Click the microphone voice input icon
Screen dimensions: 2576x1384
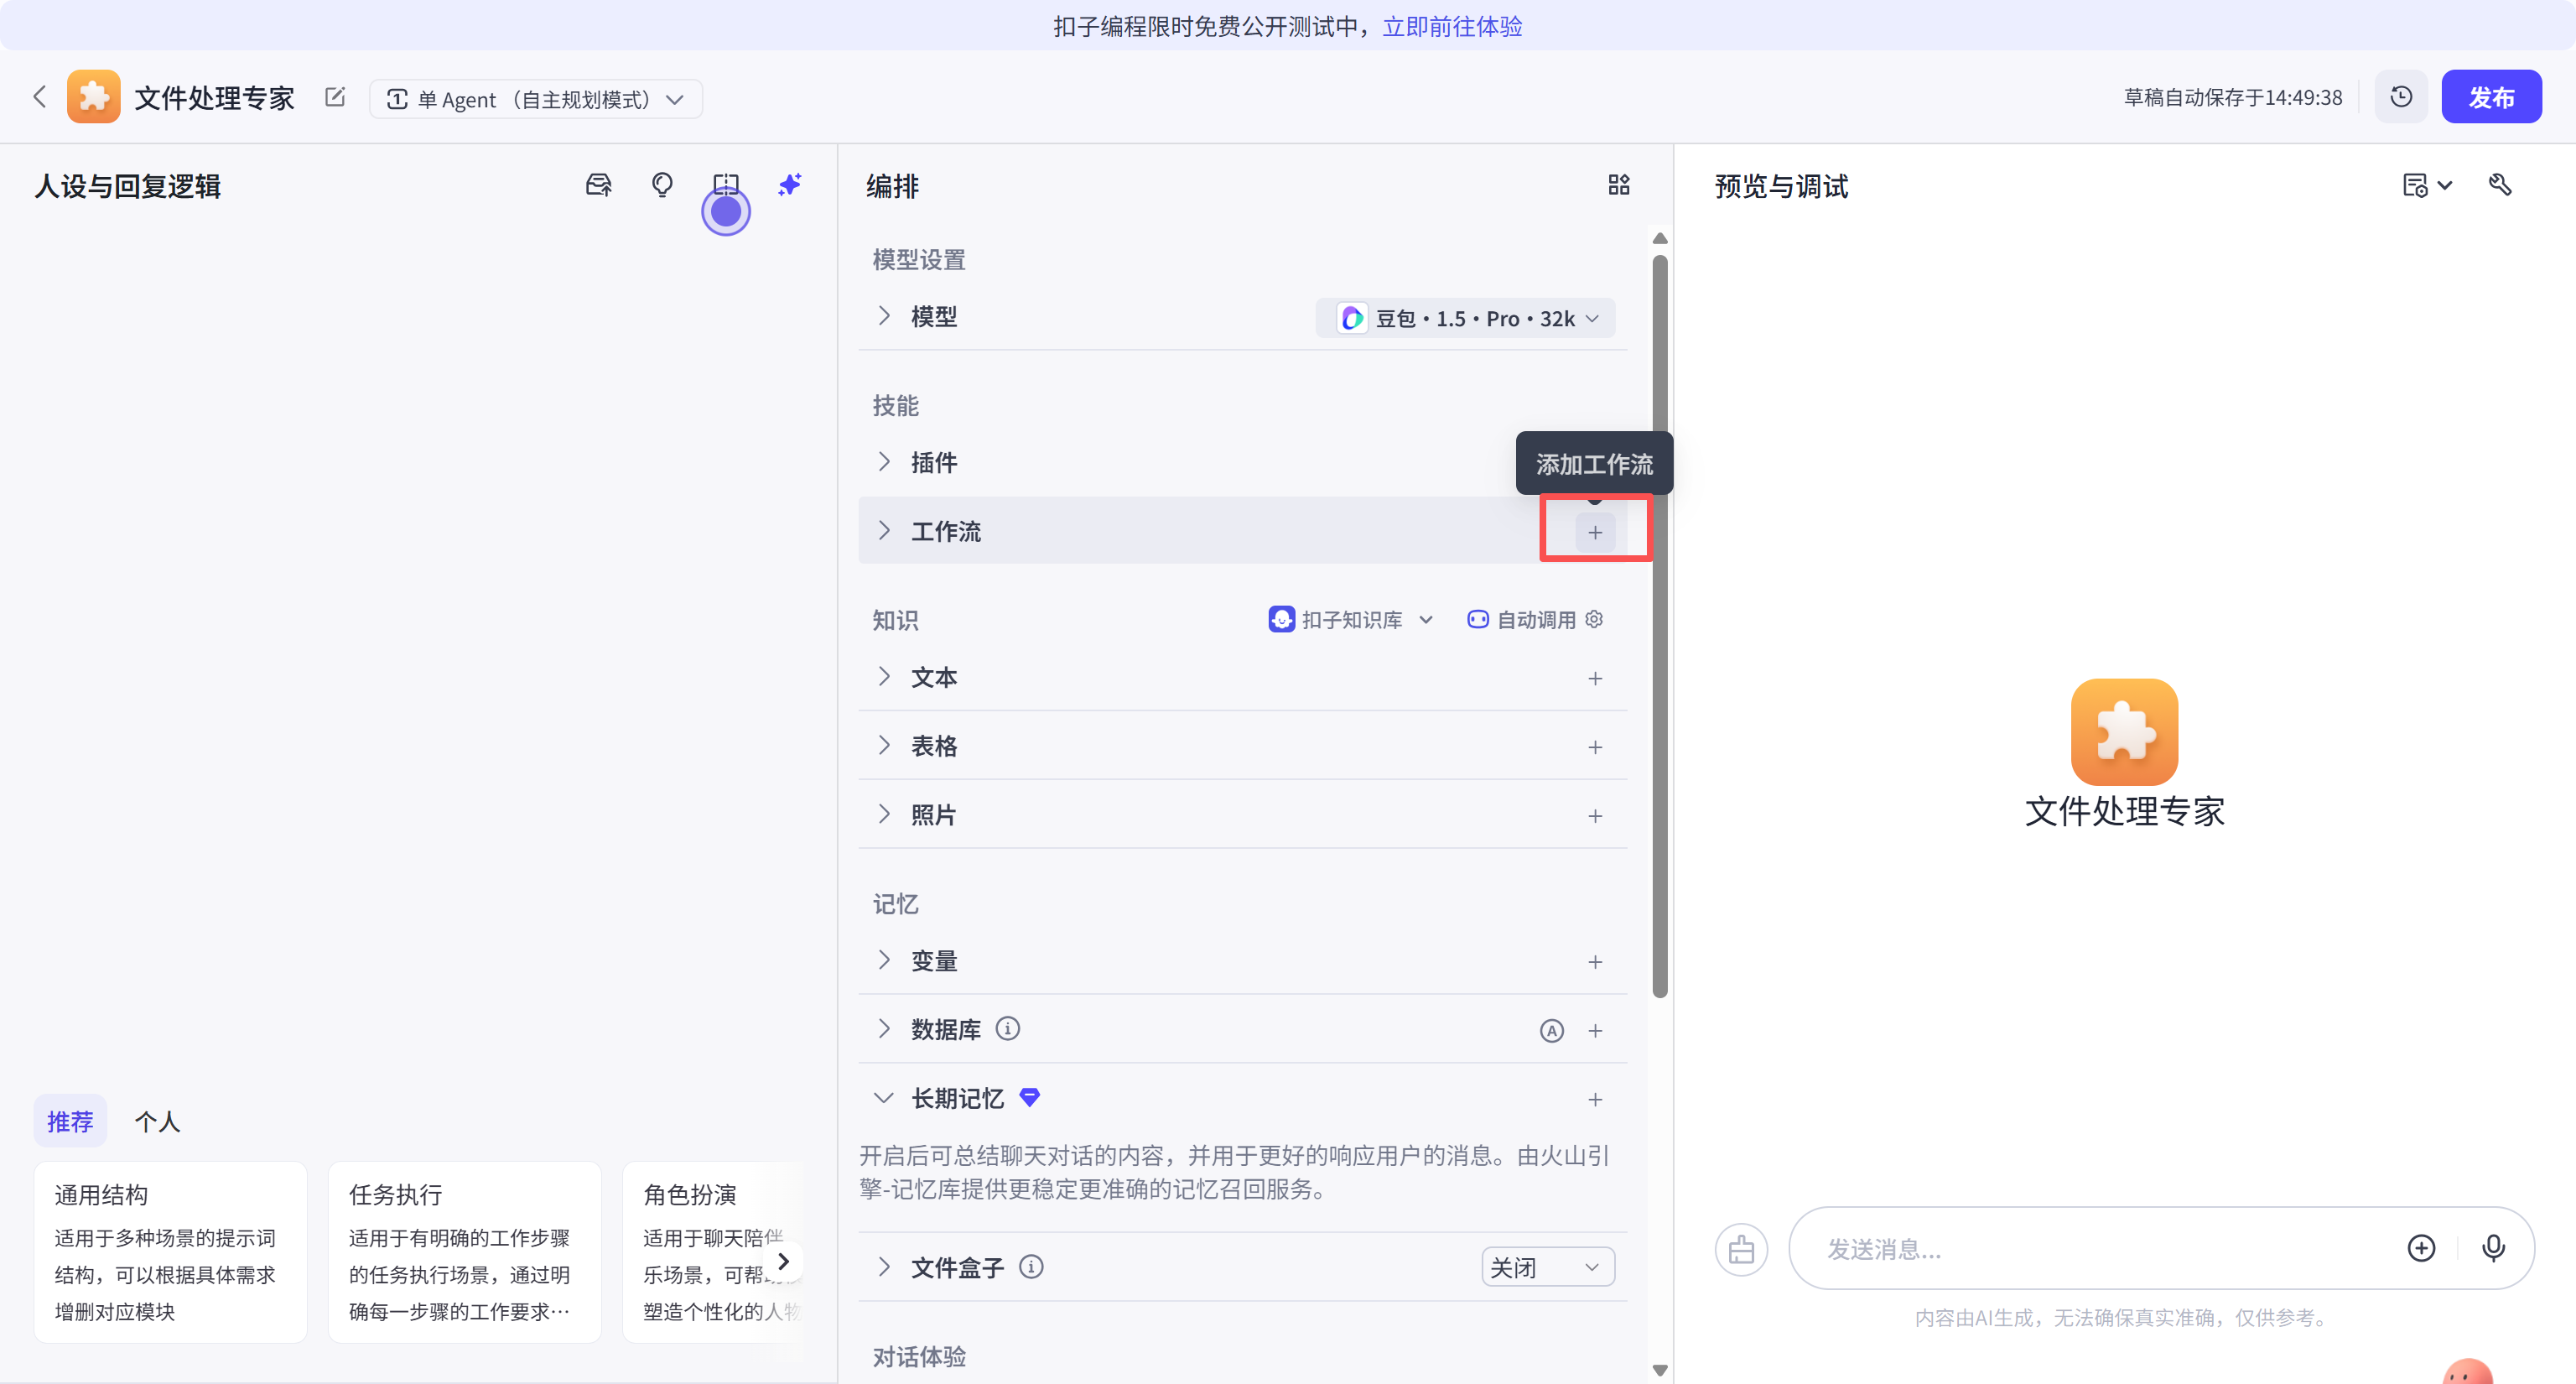(x=2493, y=1248)
